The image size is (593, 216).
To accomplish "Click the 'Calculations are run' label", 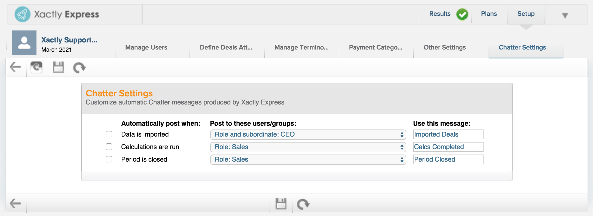I will (x=150, y=147).
